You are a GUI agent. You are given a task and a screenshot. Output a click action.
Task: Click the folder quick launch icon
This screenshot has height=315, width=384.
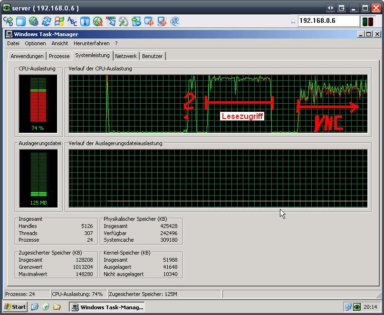pyautogui.click(x=57, y=307)
